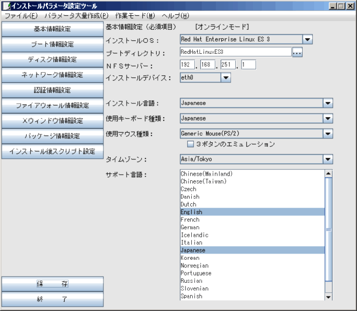Screen dimensions: 357x311
Task: Expand the インストールデバイス eth0 dropdown
Action: click(x=226, y=78)
